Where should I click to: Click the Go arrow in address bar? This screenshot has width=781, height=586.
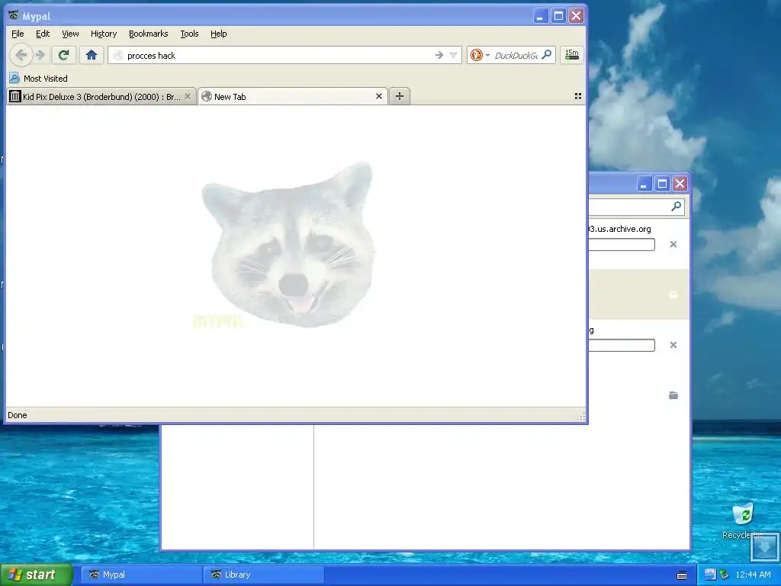(439, 55)
